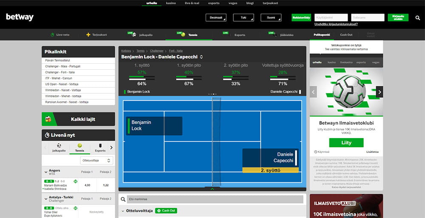Open the Suomi language dropdown
Screen dimensions: 425x218
271,17
